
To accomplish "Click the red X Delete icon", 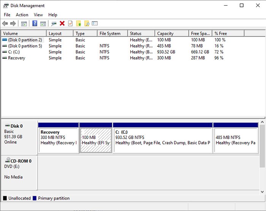I will tap(62, 24).
